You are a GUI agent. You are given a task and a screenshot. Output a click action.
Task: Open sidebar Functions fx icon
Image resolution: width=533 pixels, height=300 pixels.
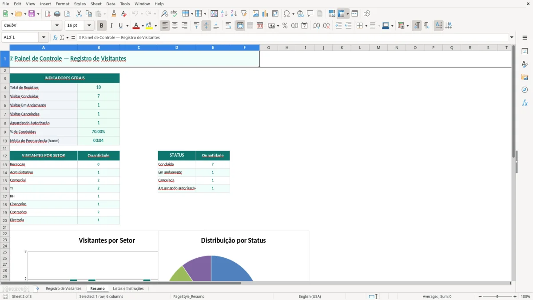point(525,103)
